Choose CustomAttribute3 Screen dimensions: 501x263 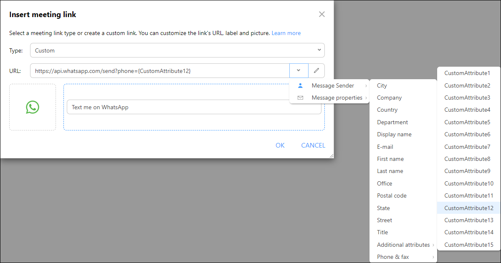pos(469,98)
